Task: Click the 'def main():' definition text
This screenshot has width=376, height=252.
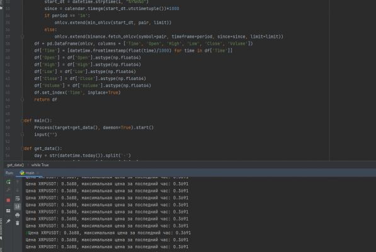Action: 38,120
